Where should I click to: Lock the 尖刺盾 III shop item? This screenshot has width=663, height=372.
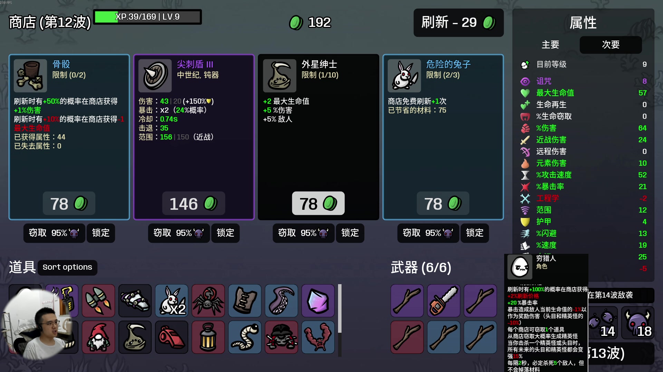pos(225,233)
